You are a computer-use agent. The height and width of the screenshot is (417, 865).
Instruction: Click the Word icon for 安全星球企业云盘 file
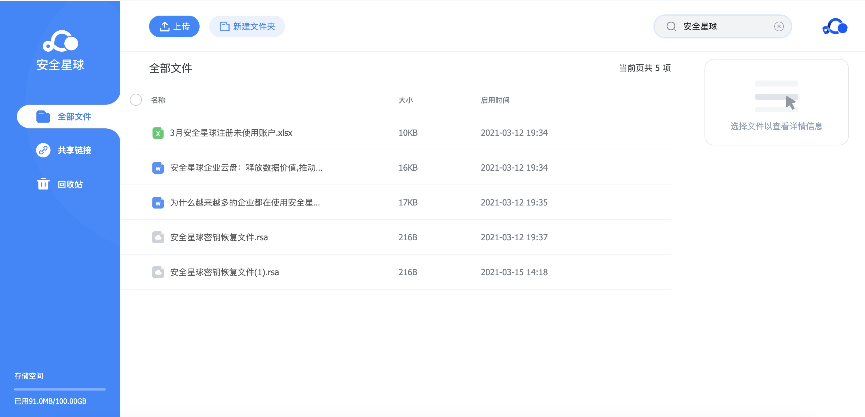[158, 168]
